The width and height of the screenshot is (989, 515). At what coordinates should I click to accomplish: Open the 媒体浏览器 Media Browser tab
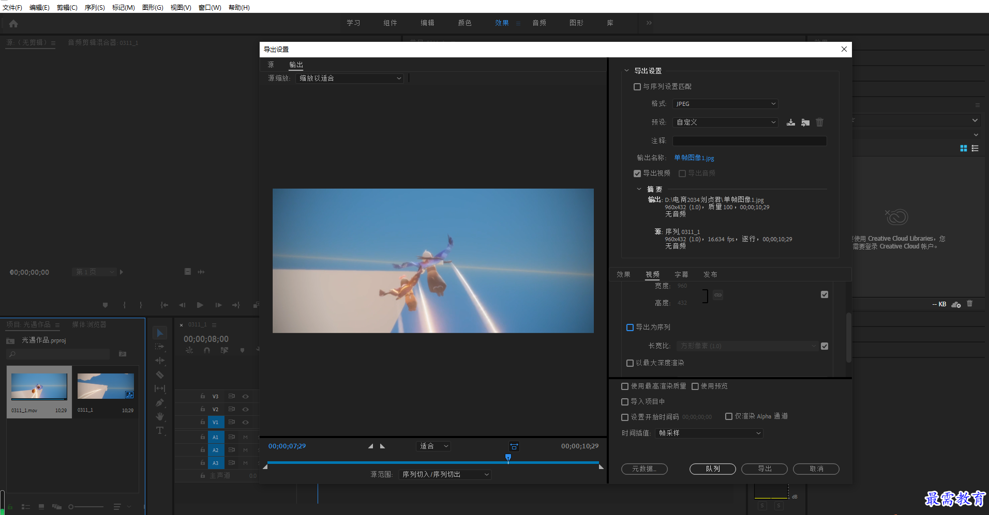(89, 324)
